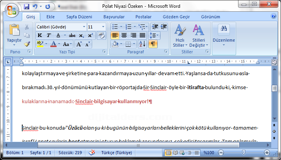This screenshot has width=281, height=160.
Task: Switch to the Görünüm tab
Action: 211,17
